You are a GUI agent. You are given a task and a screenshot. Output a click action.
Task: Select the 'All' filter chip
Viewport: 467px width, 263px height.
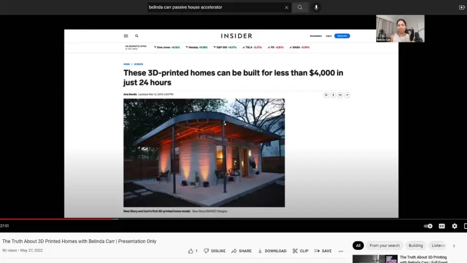(x=358, y=245)
